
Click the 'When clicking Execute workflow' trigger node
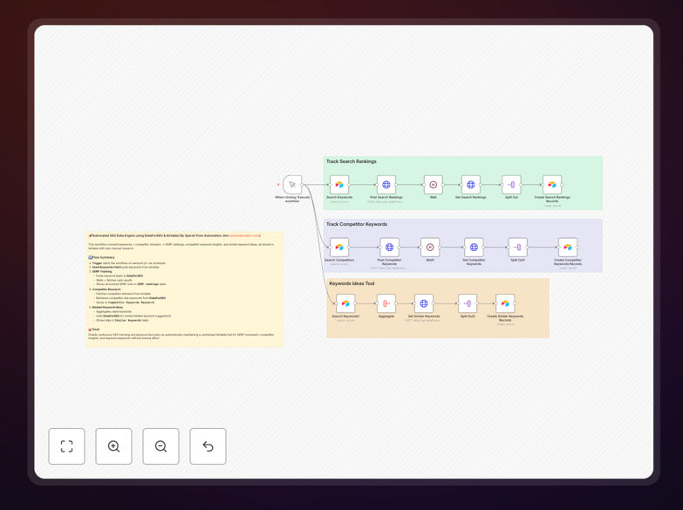coord(292,185)
